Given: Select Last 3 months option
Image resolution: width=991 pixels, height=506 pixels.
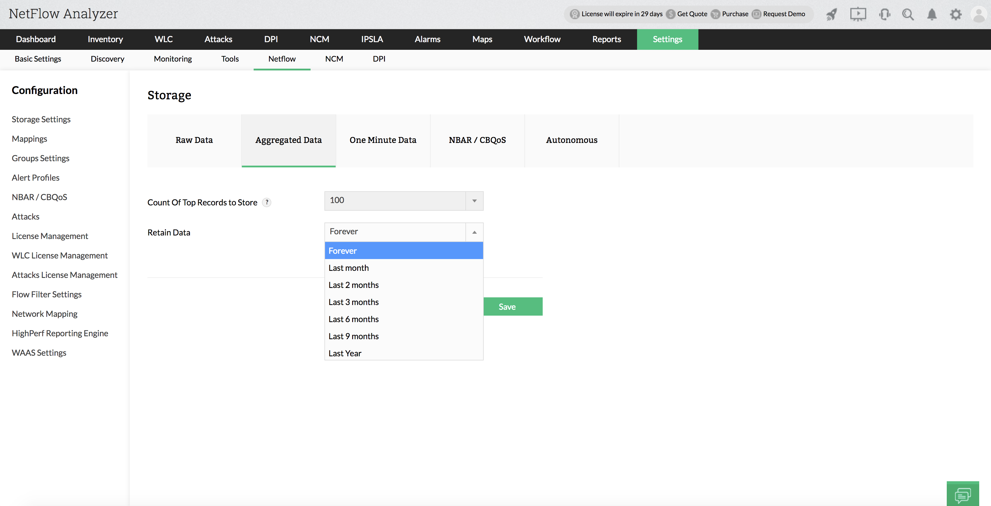Looking at the screenshot, I should (354, 302).
